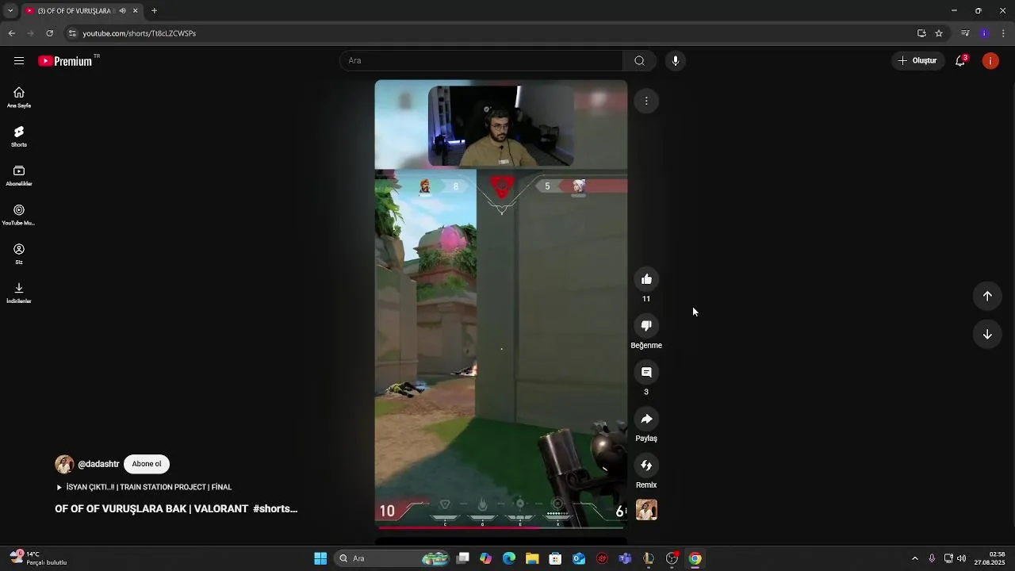The image size is (1015, 571).
Task: Go back in the browser
Action: (x=11, y=33)
